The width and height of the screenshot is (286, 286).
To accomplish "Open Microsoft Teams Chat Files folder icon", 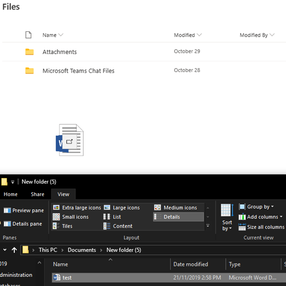I will [x=30, y=70].
